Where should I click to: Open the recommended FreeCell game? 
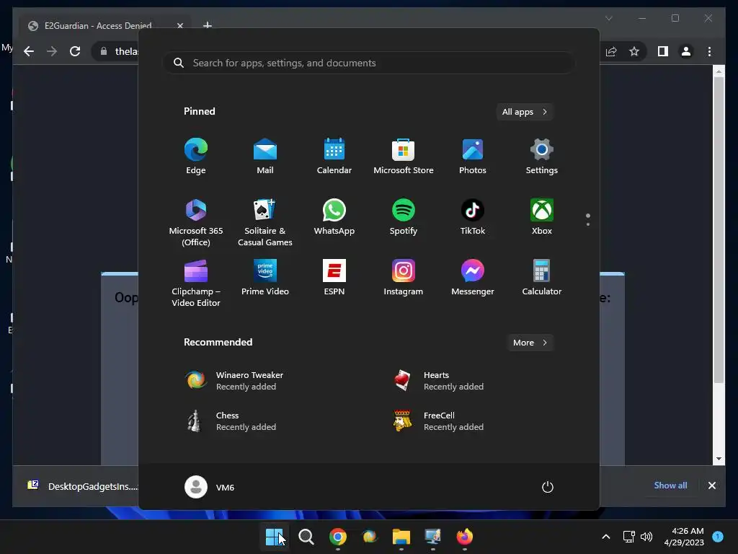439,421
